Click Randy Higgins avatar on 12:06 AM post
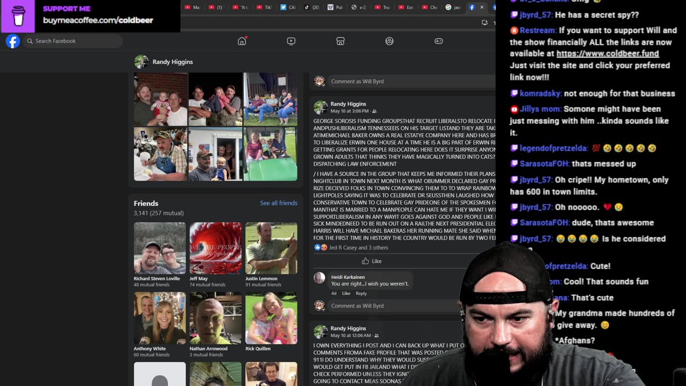This screenshot has height=386, width=686. coord(320,332)
